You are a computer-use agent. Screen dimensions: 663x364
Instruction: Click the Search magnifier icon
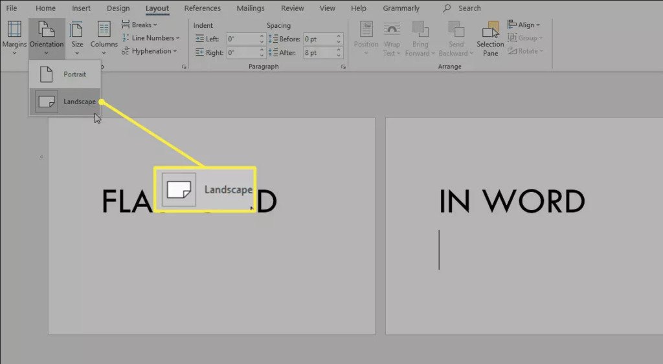click(447, 8)
